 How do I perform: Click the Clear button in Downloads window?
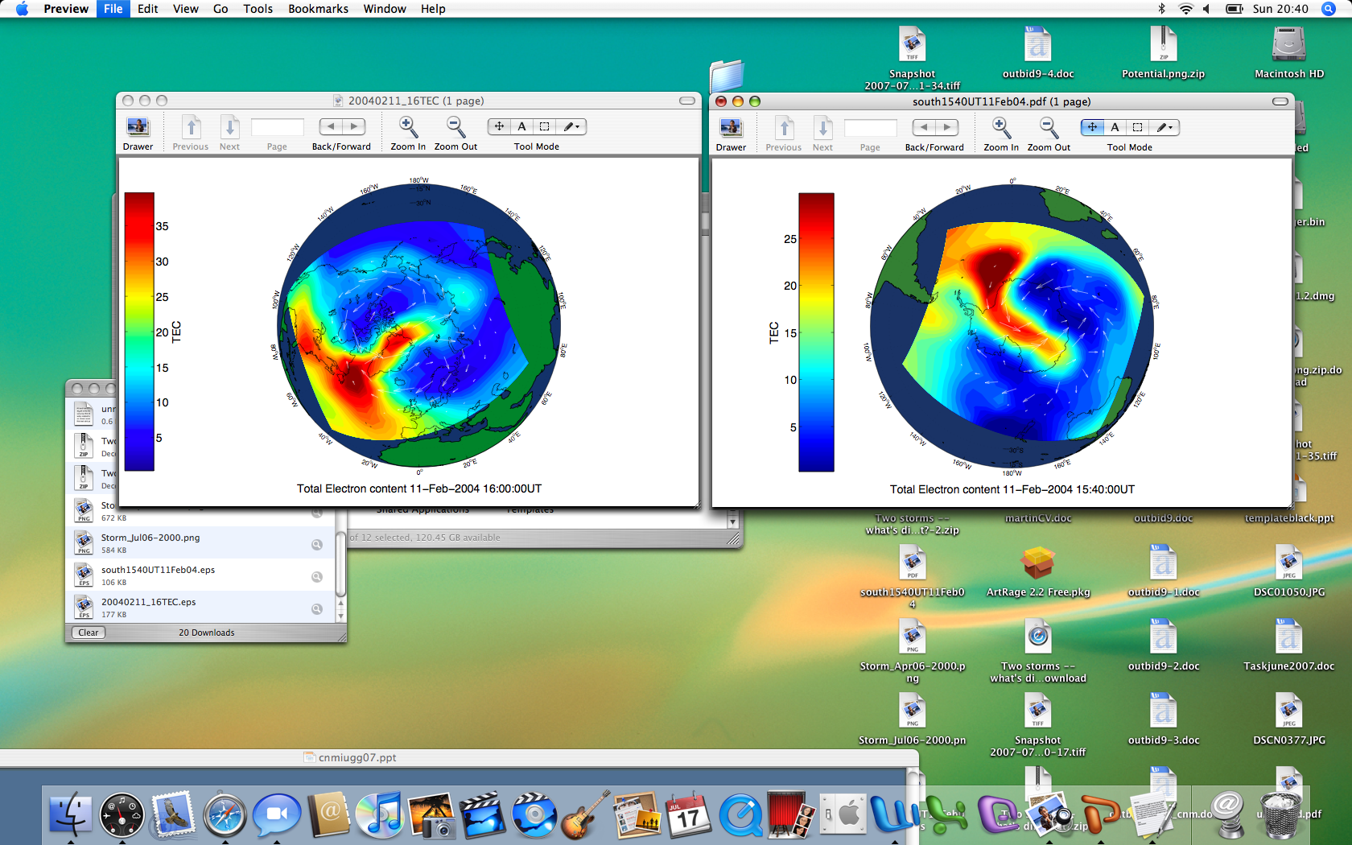pyautogui.click(x=89, y=633)
